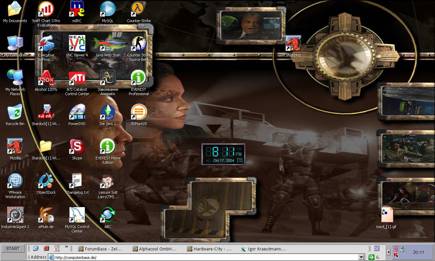Launch Counter Strike Source Beta
This screenshot has width=435, height=261.
click(139, 48)
